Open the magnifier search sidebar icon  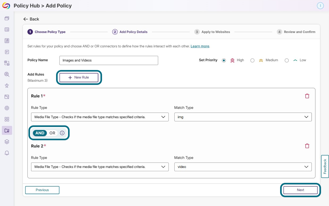(x=7, y=75)
